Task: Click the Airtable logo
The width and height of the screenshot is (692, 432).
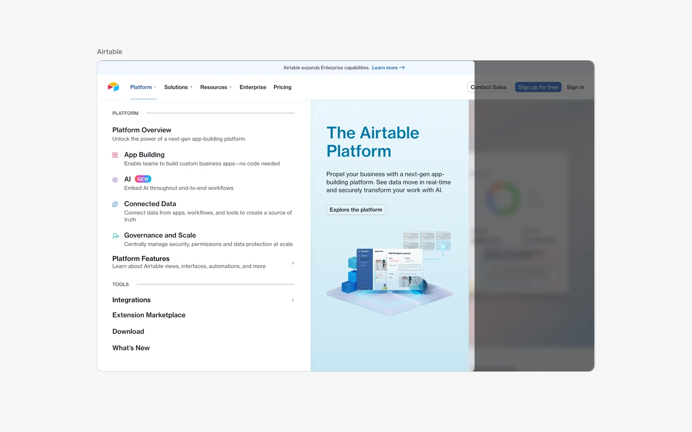Action: (113, 87)
